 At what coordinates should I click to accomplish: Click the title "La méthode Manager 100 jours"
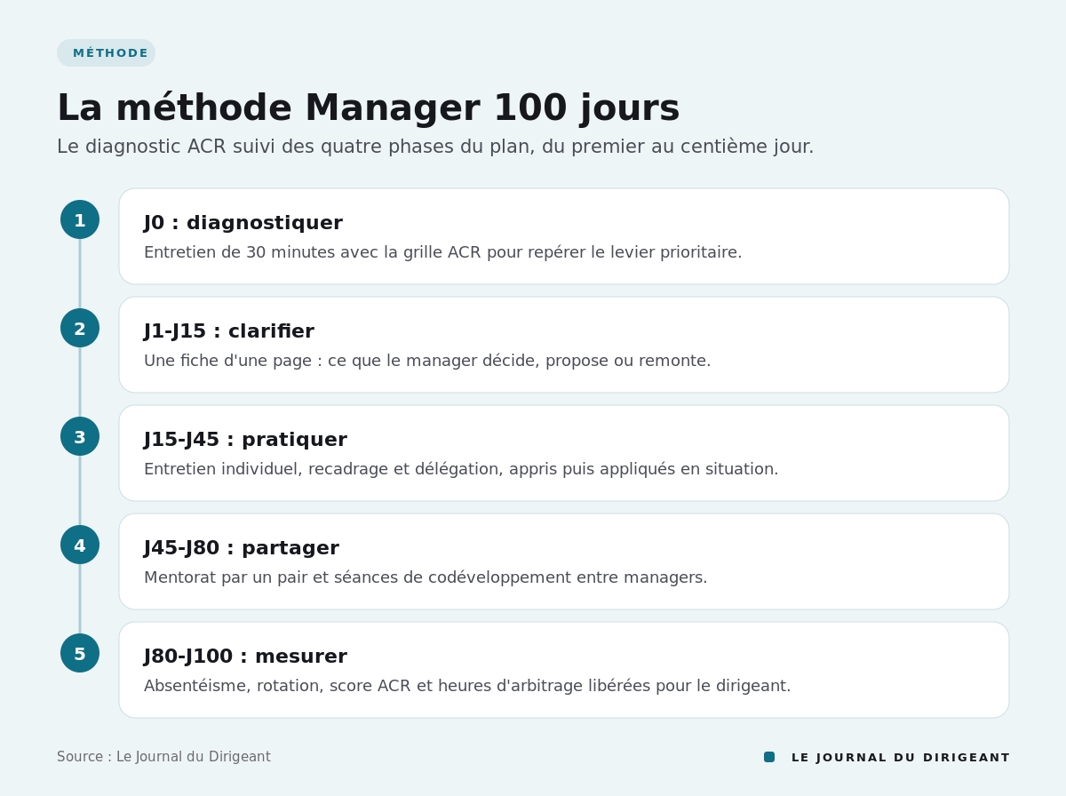(x=368, y=108)
